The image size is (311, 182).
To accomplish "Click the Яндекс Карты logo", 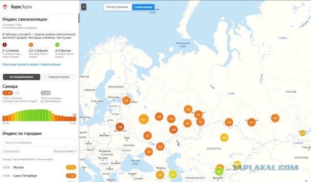I will coord(17,7).
